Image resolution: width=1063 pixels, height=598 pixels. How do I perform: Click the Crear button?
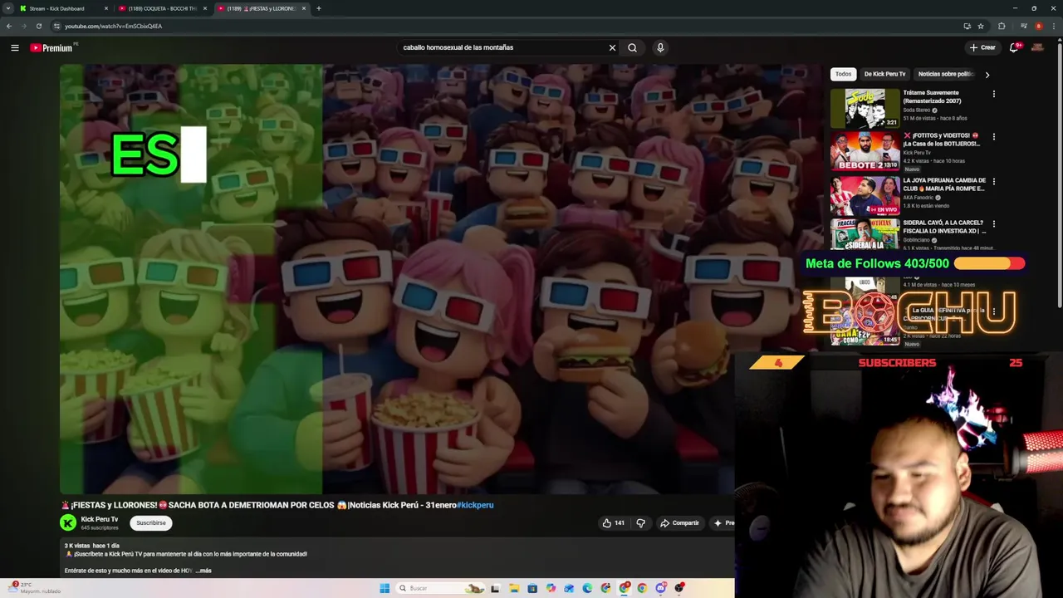point(982,47)
